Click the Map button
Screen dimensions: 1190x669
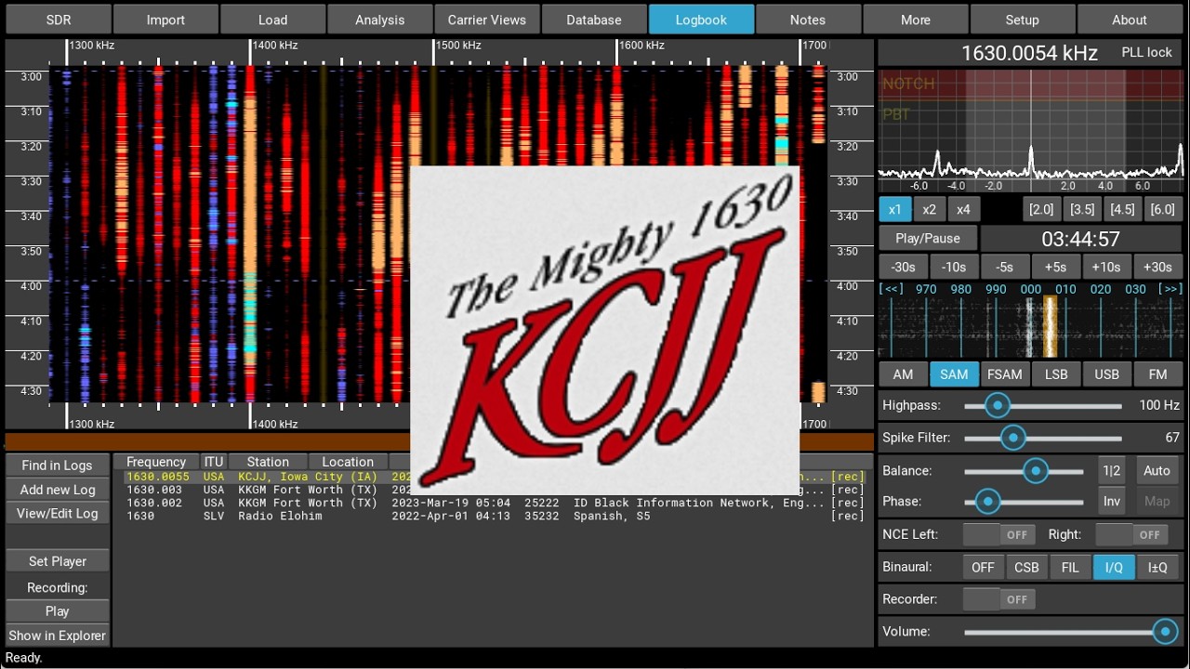tap(1157, 502)
